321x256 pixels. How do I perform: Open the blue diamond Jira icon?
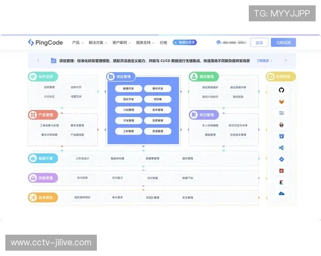(x=281, y=159)
